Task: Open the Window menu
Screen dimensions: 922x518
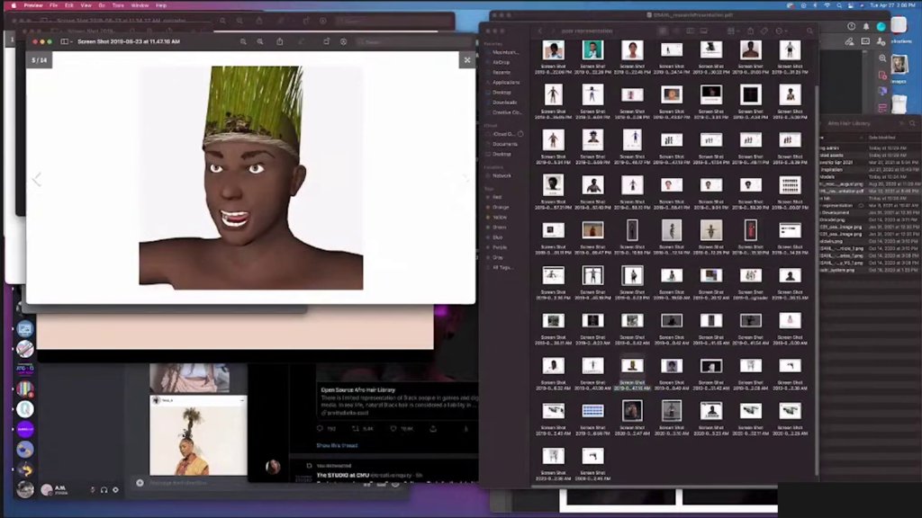Action: tap(140, 5)
